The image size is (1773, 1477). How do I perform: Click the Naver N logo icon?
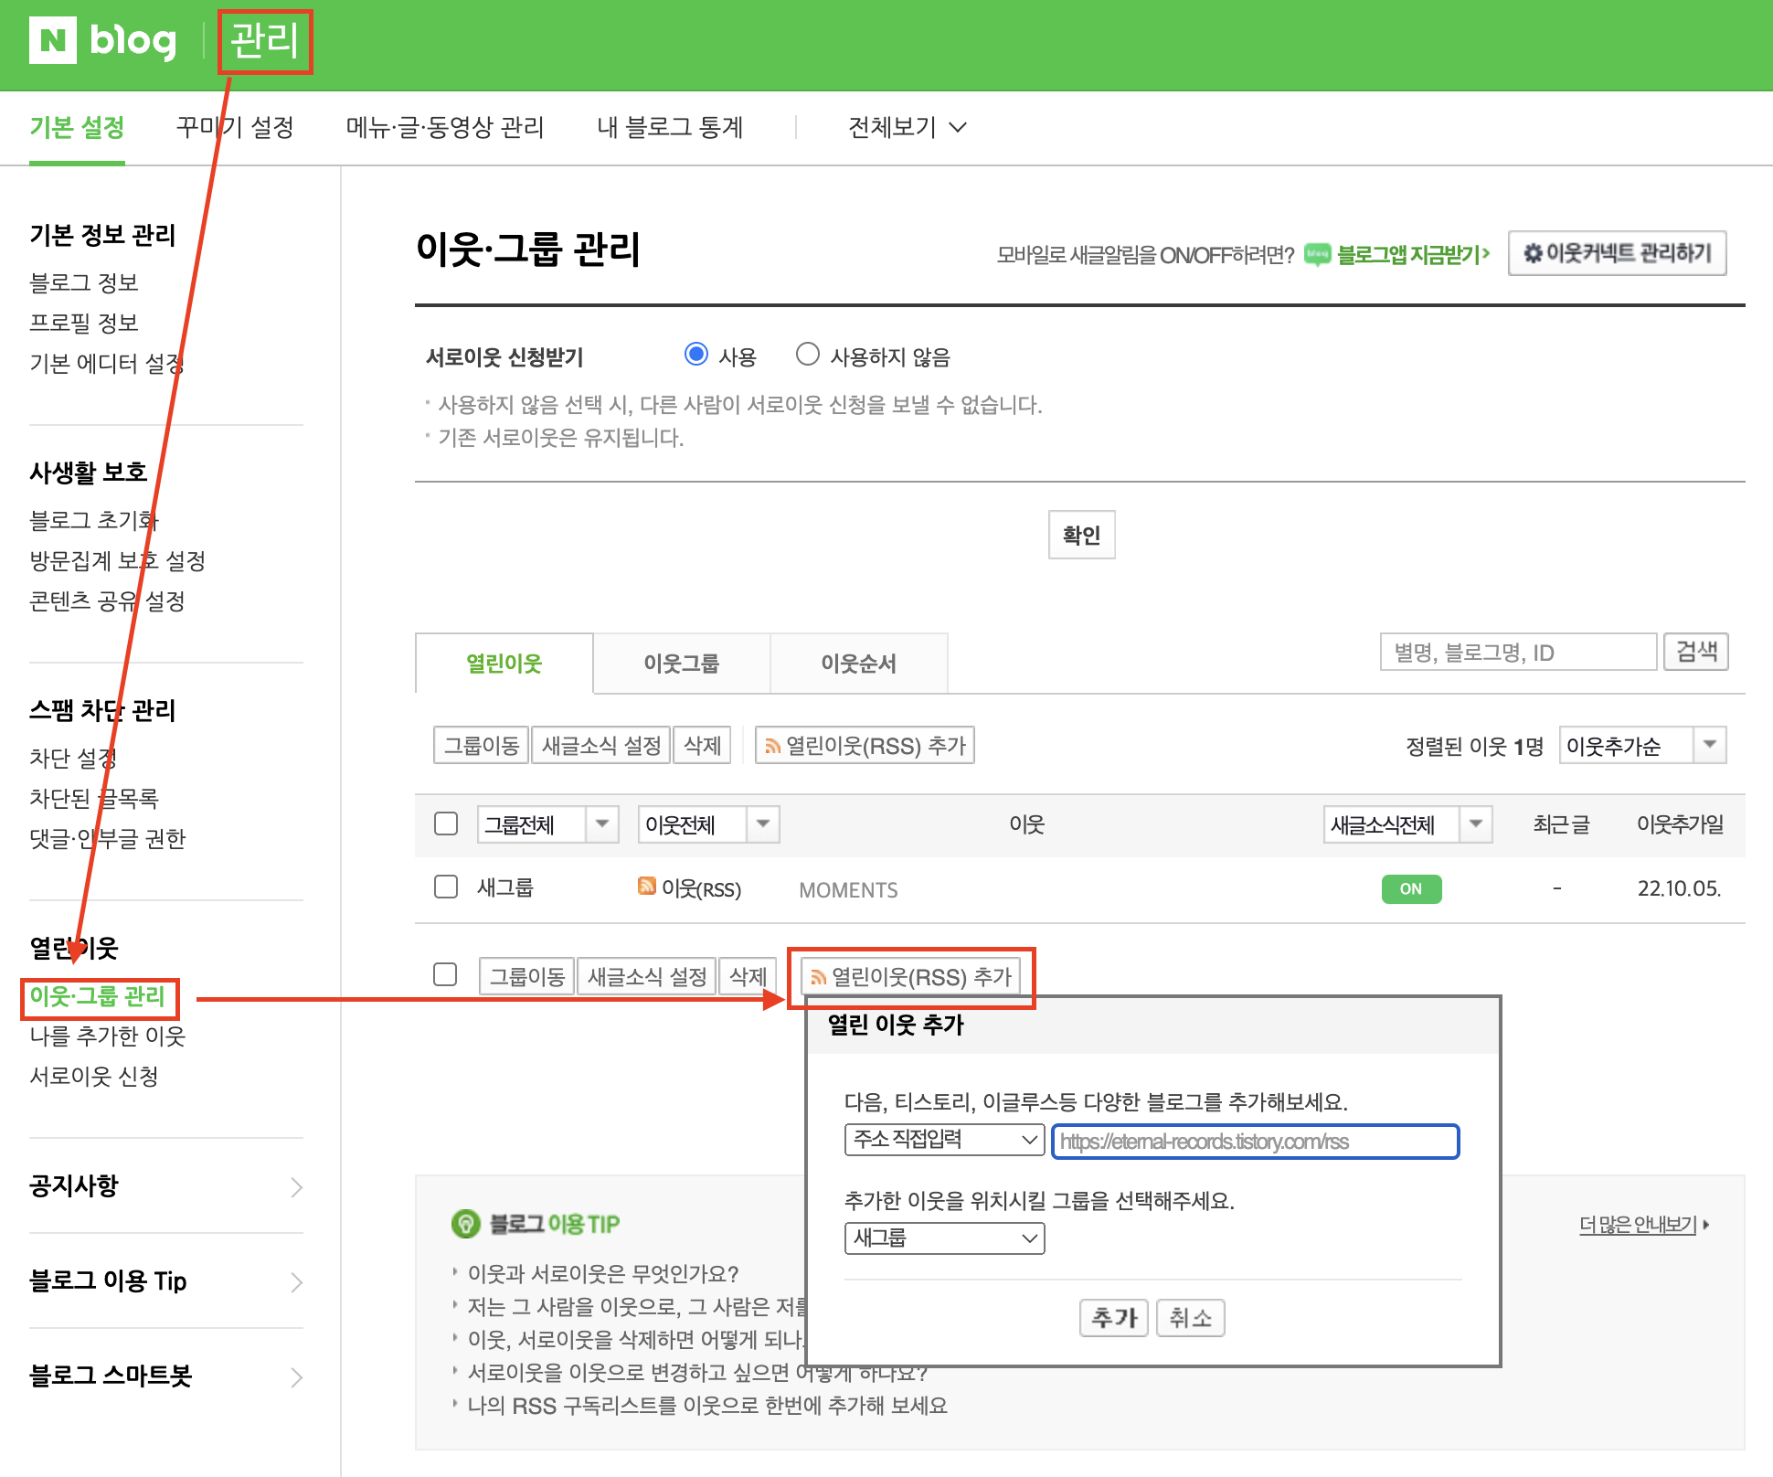[52, 41]
